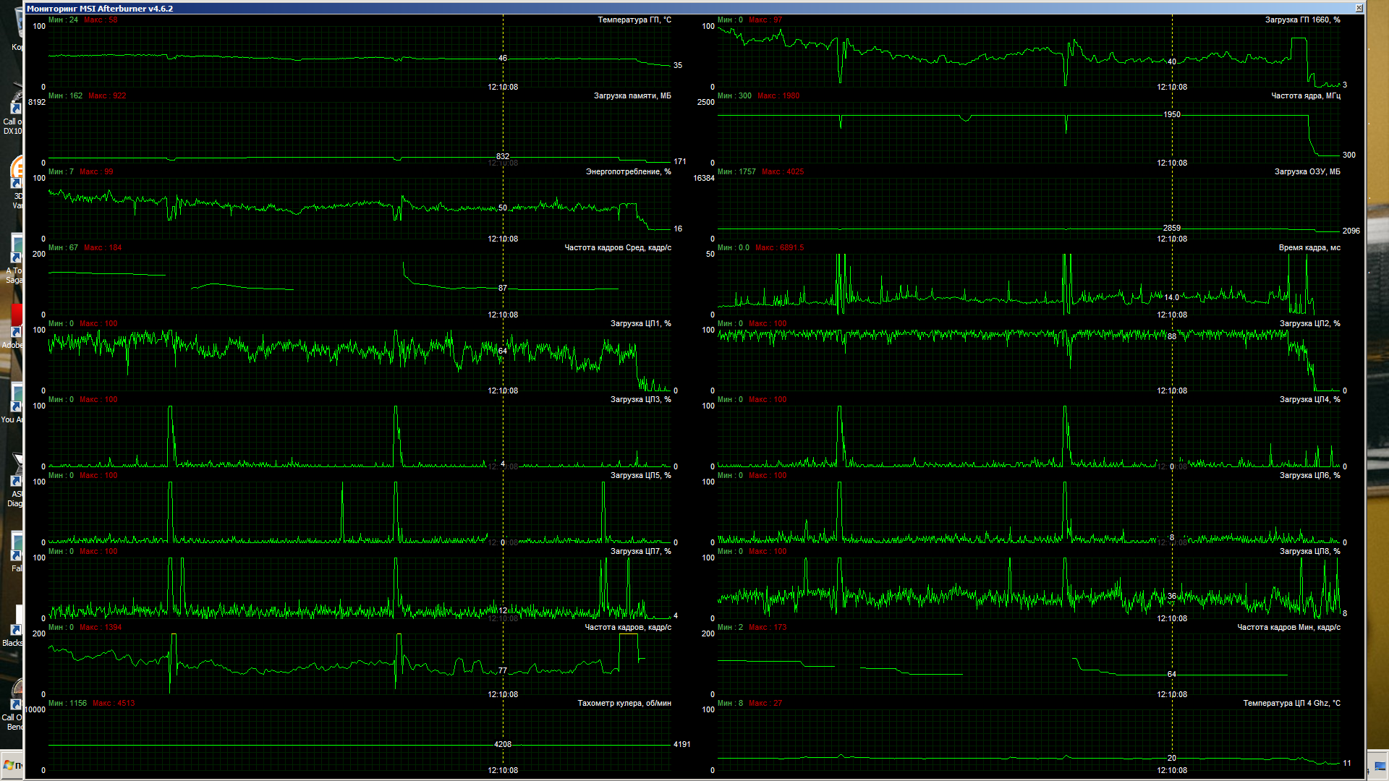Click the Windows Start button
This screenshot has height=781, width=1389.
[12, 765]
